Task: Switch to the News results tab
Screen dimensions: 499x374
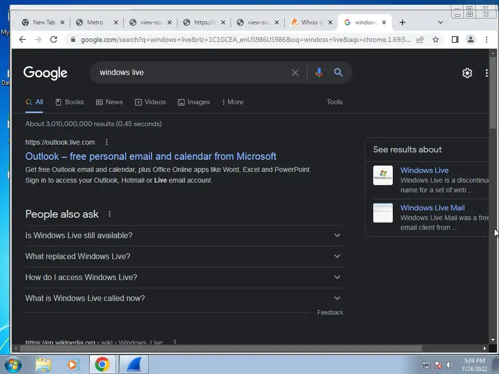Action: point(110,102)
